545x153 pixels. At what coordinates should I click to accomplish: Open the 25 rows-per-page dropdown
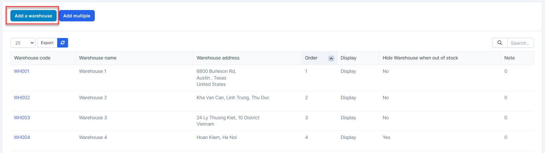23,43
